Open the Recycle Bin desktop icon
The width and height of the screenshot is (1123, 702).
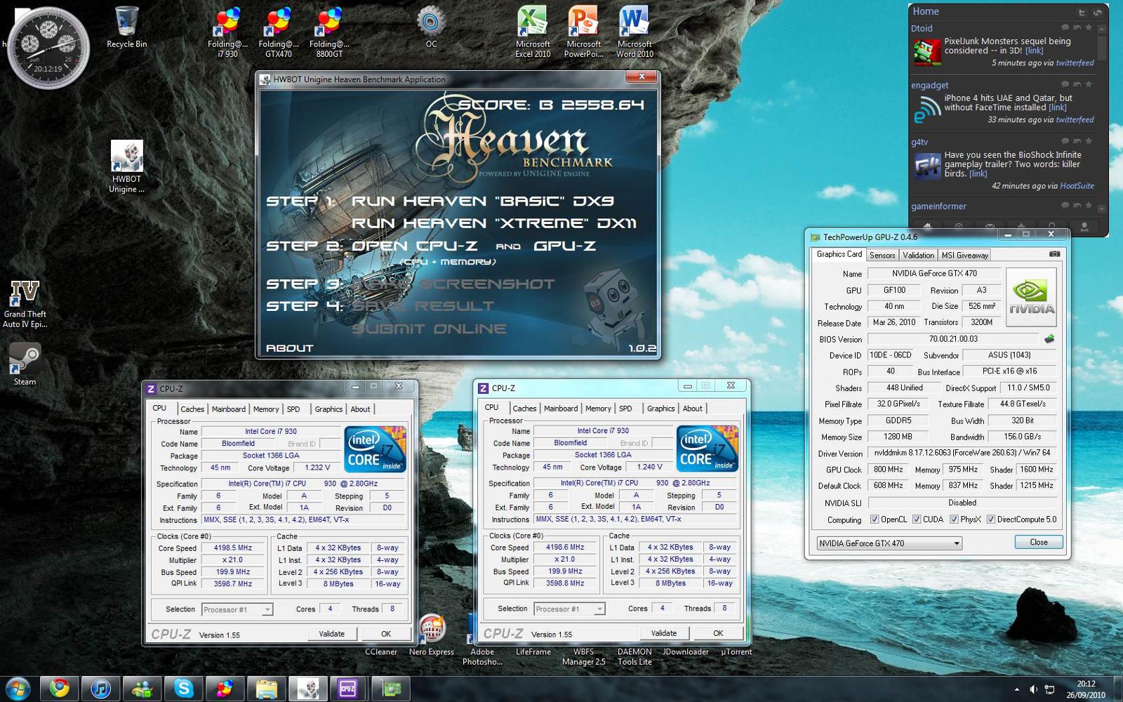point(126,27)
